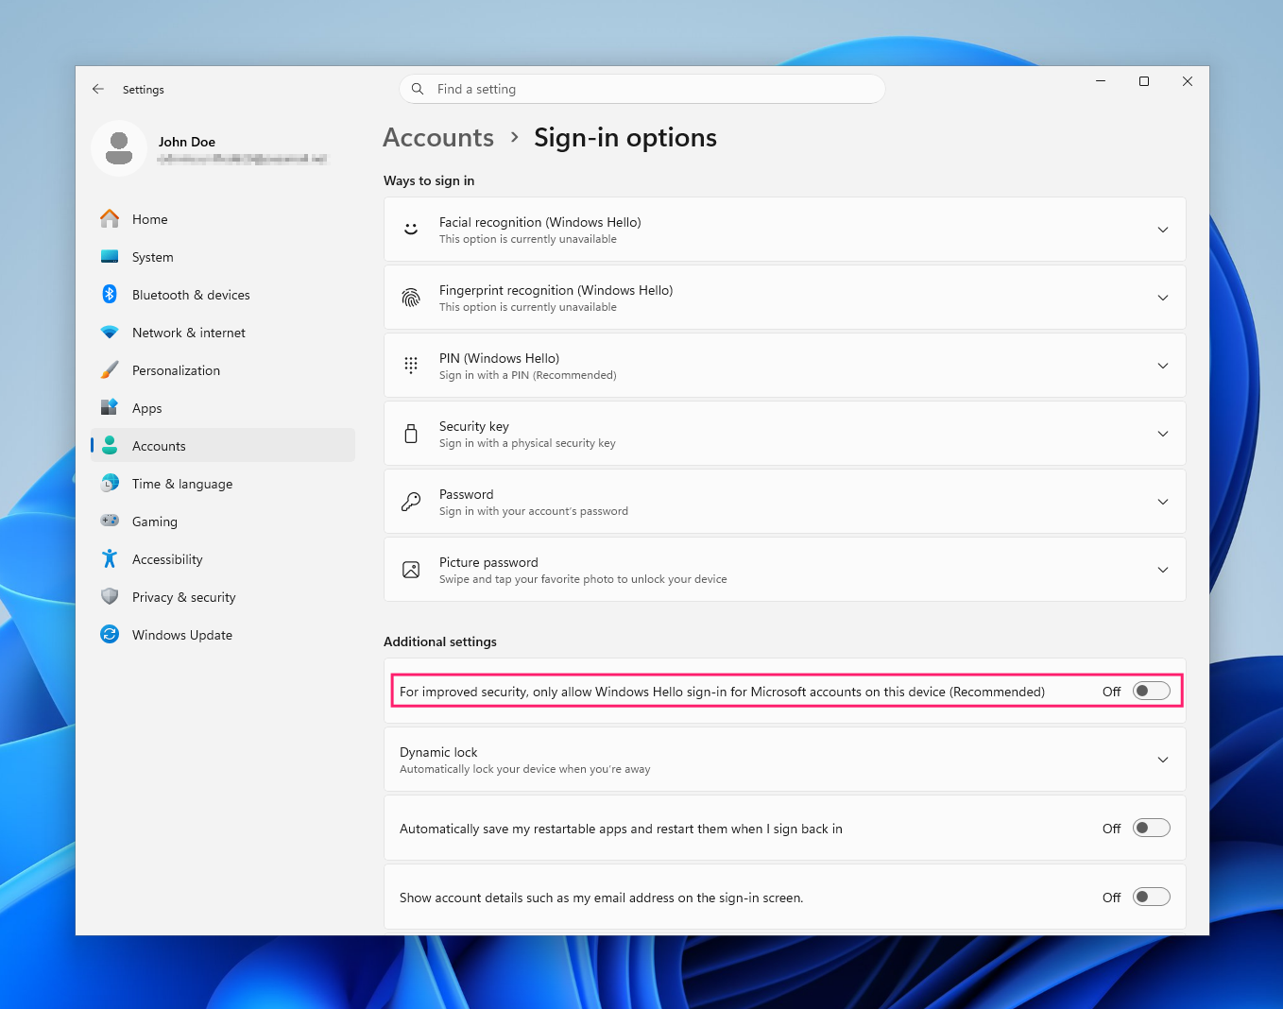Click the Bluetooth icon in sidebar
Image resolution: width=1283 pixels, height=1009 pixels.
[x=110, y=295]
